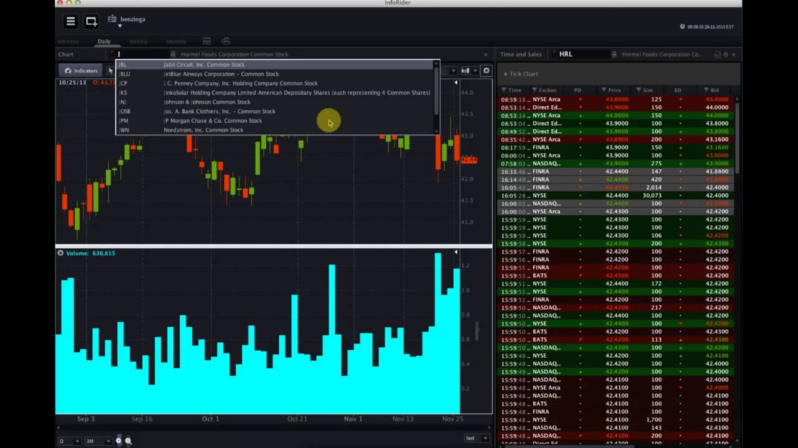
Task: Select JBL Jabil Circuit suggestion
Action: pyautogui.click(x=274, y=65)
